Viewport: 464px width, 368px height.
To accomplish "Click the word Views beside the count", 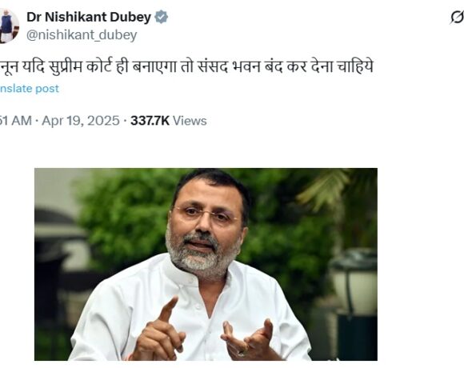I will (190, 121).
